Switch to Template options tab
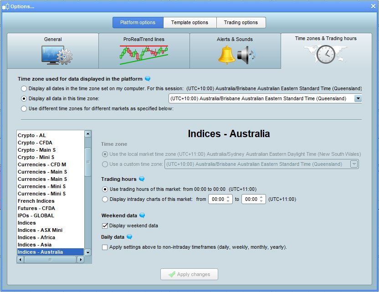 click(190, 22)
